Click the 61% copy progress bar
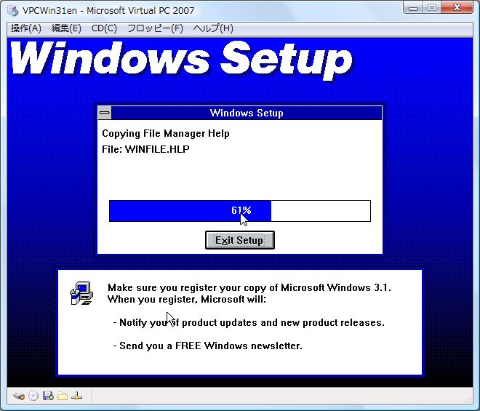Image resolution: width=480 pixels, height=411 pixels. point(240,211)
